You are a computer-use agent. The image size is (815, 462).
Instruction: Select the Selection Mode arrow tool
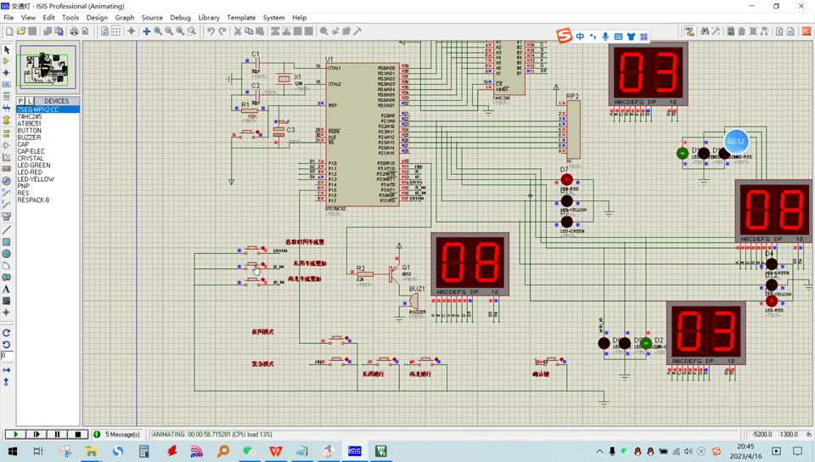[x=7, y=50]
